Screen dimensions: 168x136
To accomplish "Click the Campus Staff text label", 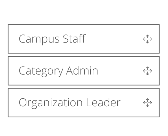I will coord(52,39).
